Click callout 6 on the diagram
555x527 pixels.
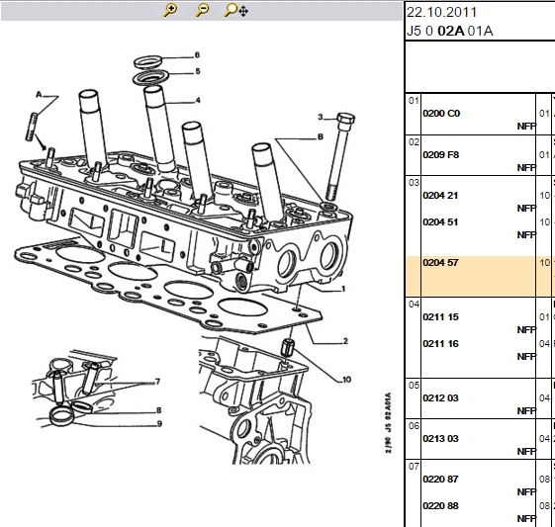pyautogui.click(x=197, y=55)
